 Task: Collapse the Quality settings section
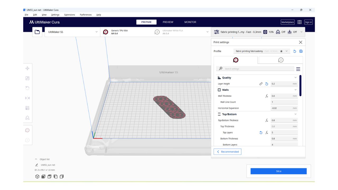click(295, 78)
